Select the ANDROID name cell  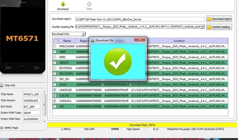67,90
